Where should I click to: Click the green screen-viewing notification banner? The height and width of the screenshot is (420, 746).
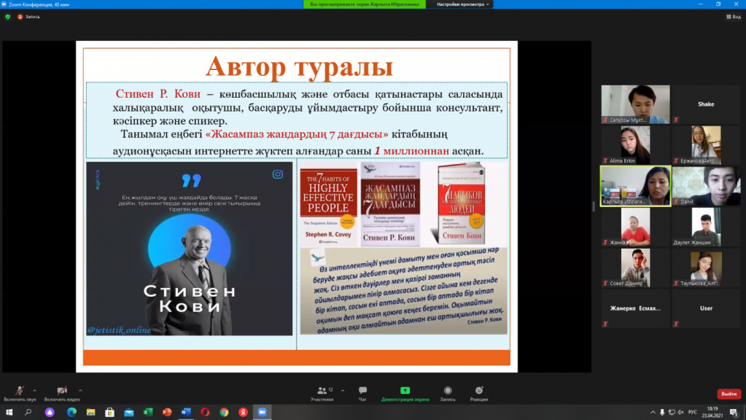pos(365,4)
